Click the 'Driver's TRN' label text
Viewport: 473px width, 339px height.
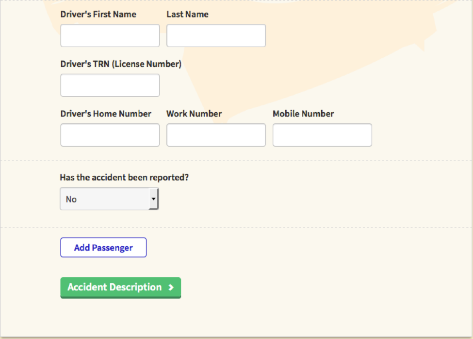(x=85, y=64)
